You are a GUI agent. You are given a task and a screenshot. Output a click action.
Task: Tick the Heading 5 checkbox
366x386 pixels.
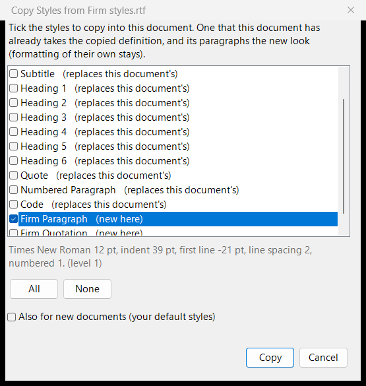click(14, 146)
